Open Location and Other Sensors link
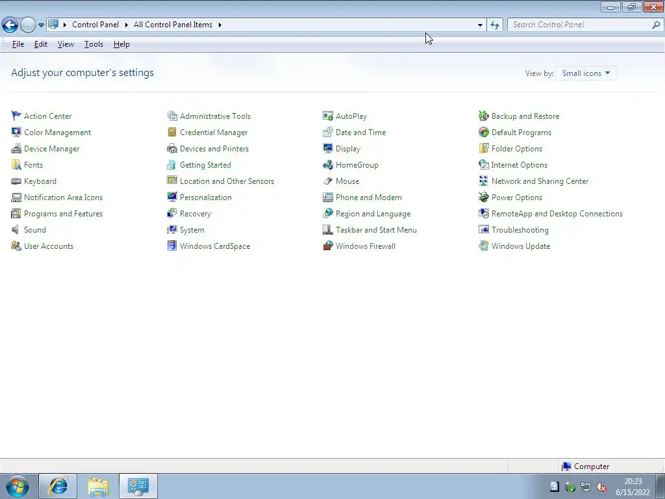665x499 pixels. (227, 181)
